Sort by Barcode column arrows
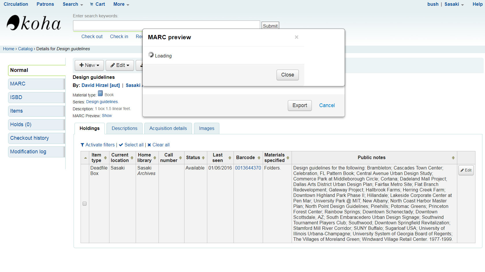The width and height of the screenshot is (485, 272). point(259,158)
